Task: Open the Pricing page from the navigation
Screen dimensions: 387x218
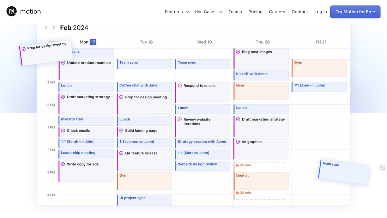Action: point(255,12)
